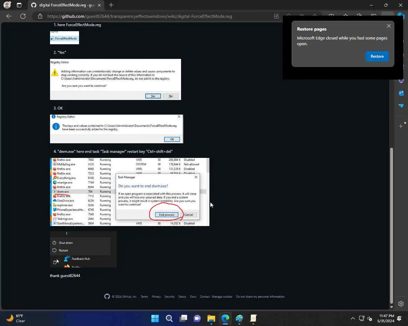The image size is (408, 326).
Task: Open the Contact footer link
Action: tap(205, 297)
